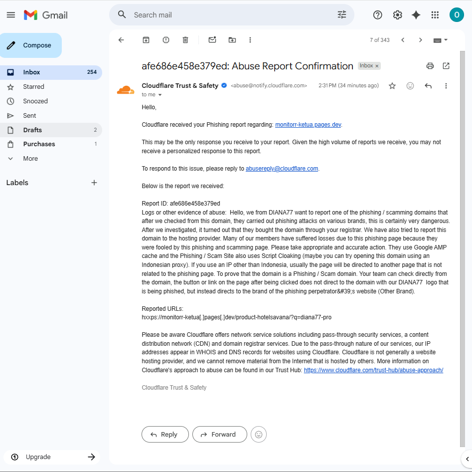This screenshot has width=472, height=472.
Task: Open the Snoozed folder
Action: (51, 101)
